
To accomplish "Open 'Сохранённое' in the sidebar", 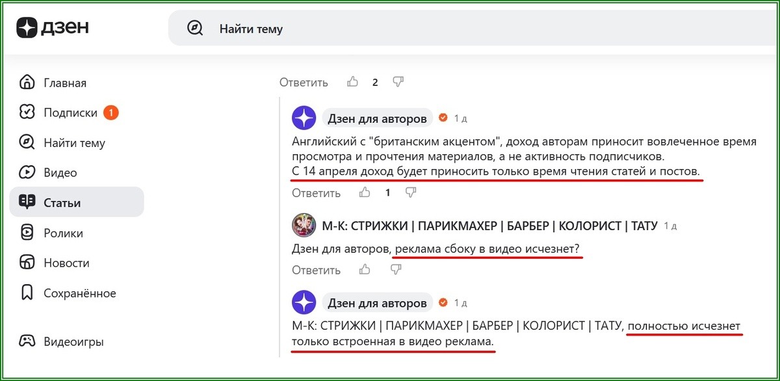I will 77,293.
